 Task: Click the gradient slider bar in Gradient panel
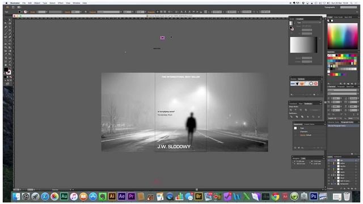coord(303,45)
